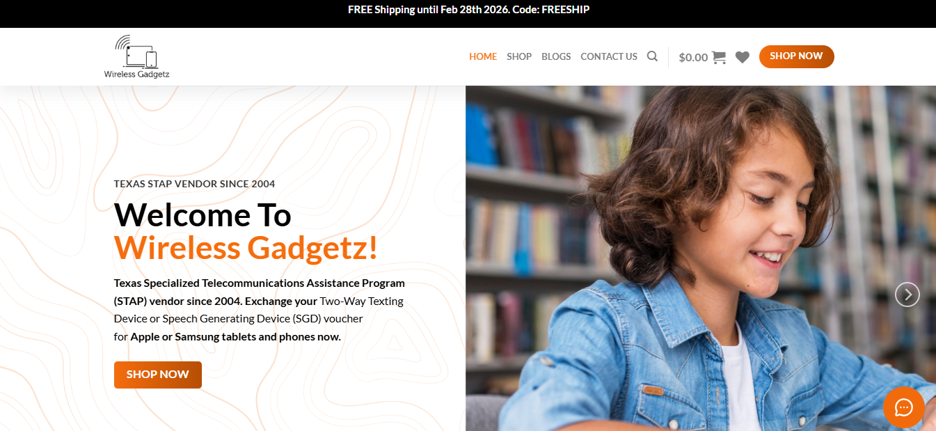Click the SHOP NOW button below the hero paragraph
This screenshot has width=936, height=431.
pos(158,375)
